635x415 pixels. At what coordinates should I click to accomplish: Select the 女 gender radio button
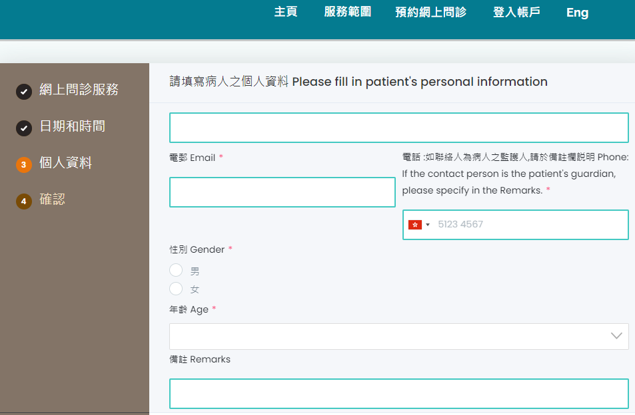(x=176, y=289)
